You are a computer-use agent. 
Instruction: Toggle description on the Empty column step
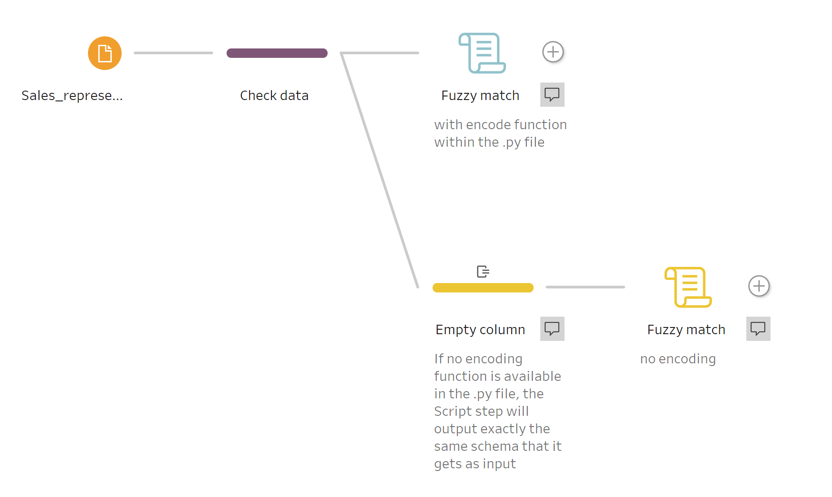552,329
